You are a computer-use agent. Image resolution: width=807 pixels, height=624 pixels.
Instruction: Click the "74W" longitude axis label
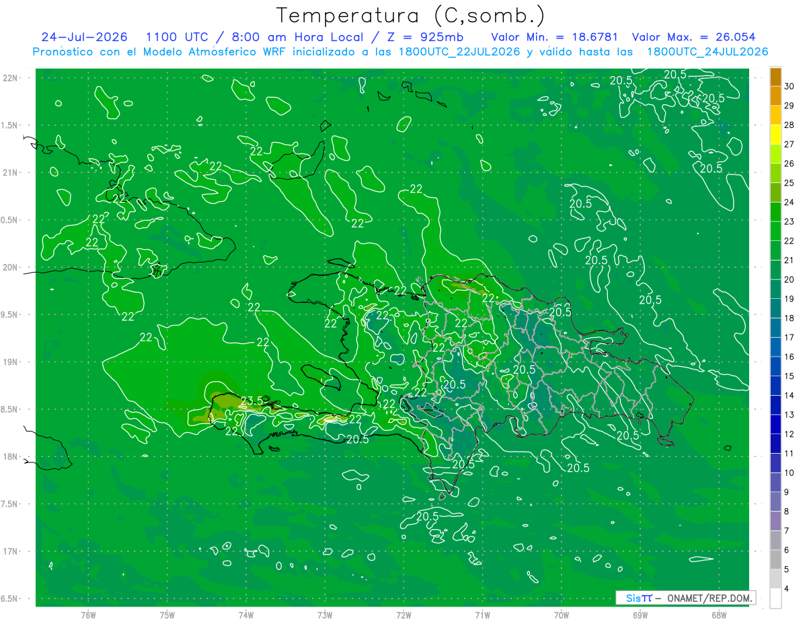[245, 615]
